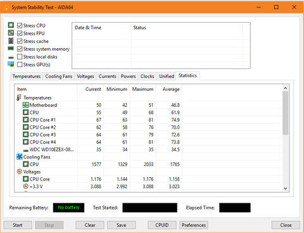Select the Voltages tab
Viewport: 304px width, 233px height.
(x=85, y=76)
